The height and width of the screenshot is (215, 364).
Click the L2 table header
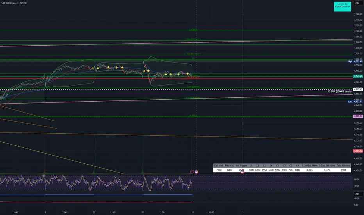tap(258, 165)
